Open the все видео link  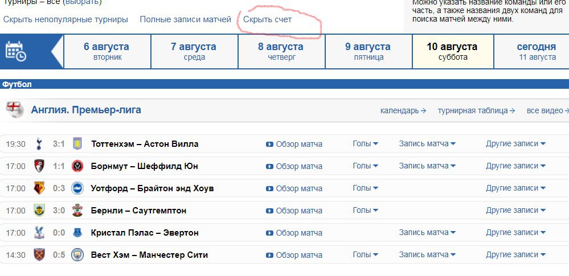pos(547,110)
